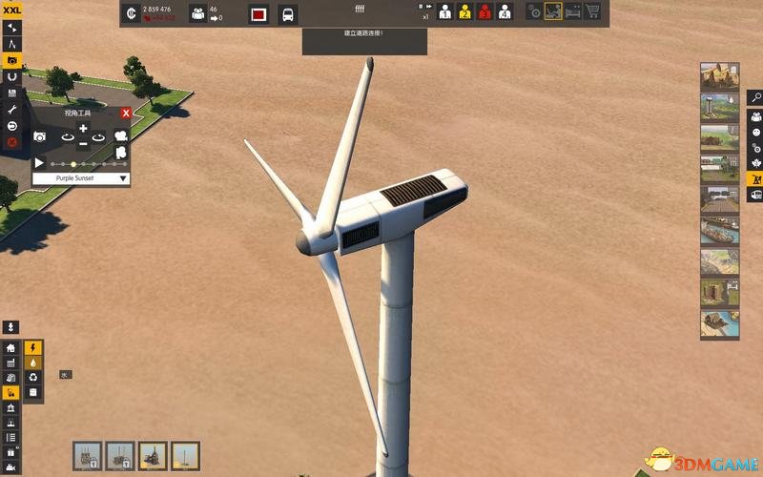This screenshot has width=763, height=477.
Task: Click the red quit icon in left sidebar
Action: tap(12, 142)
